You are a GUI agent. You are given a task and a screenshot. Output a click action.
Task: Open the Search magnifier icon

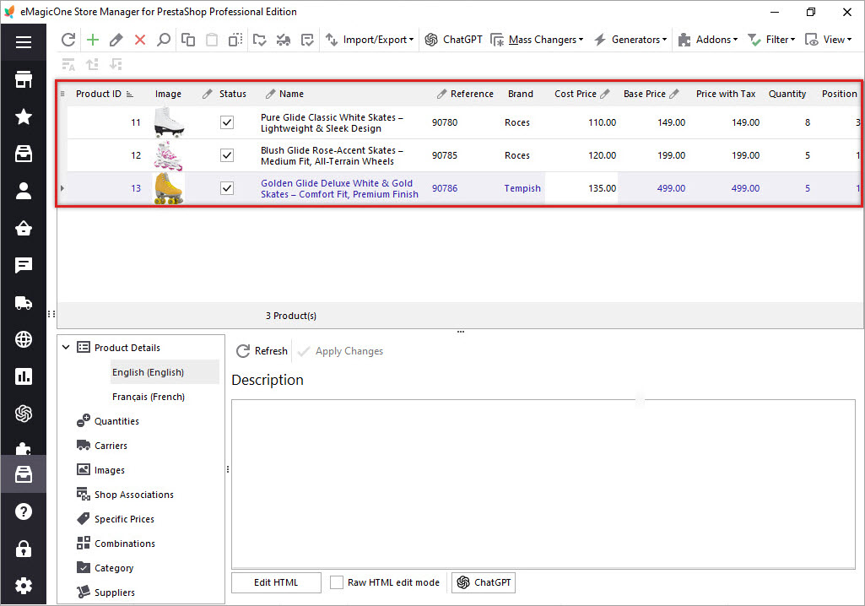[x=164, y=40]
